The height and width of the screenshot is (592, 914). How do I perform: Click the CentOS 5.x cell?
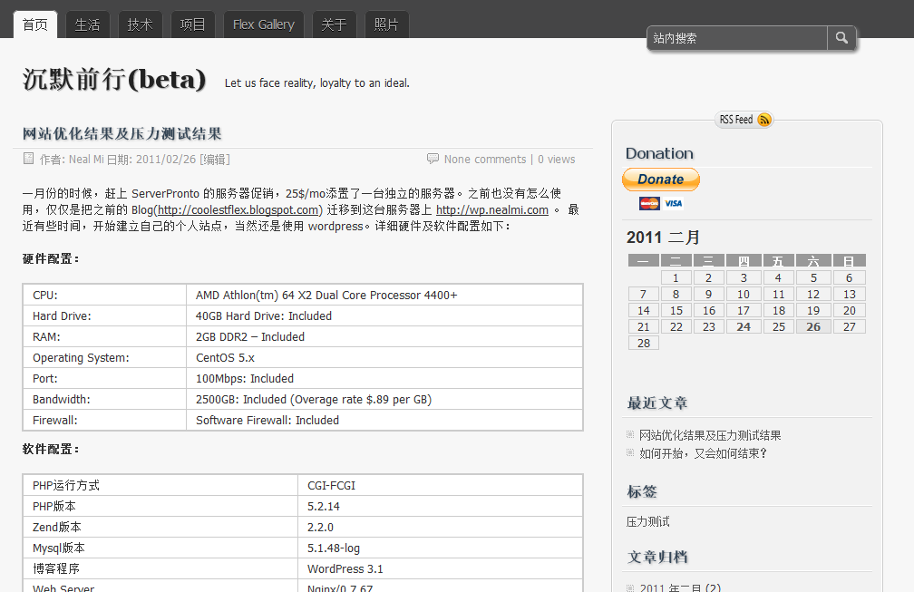click(x=384, y=358)
